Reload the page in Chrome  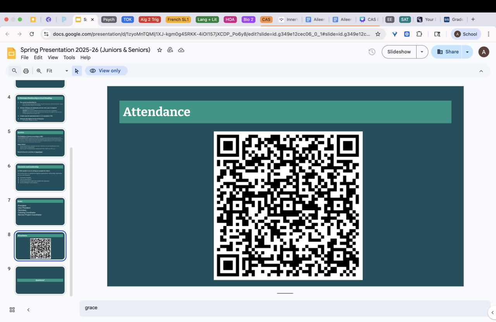32,34
